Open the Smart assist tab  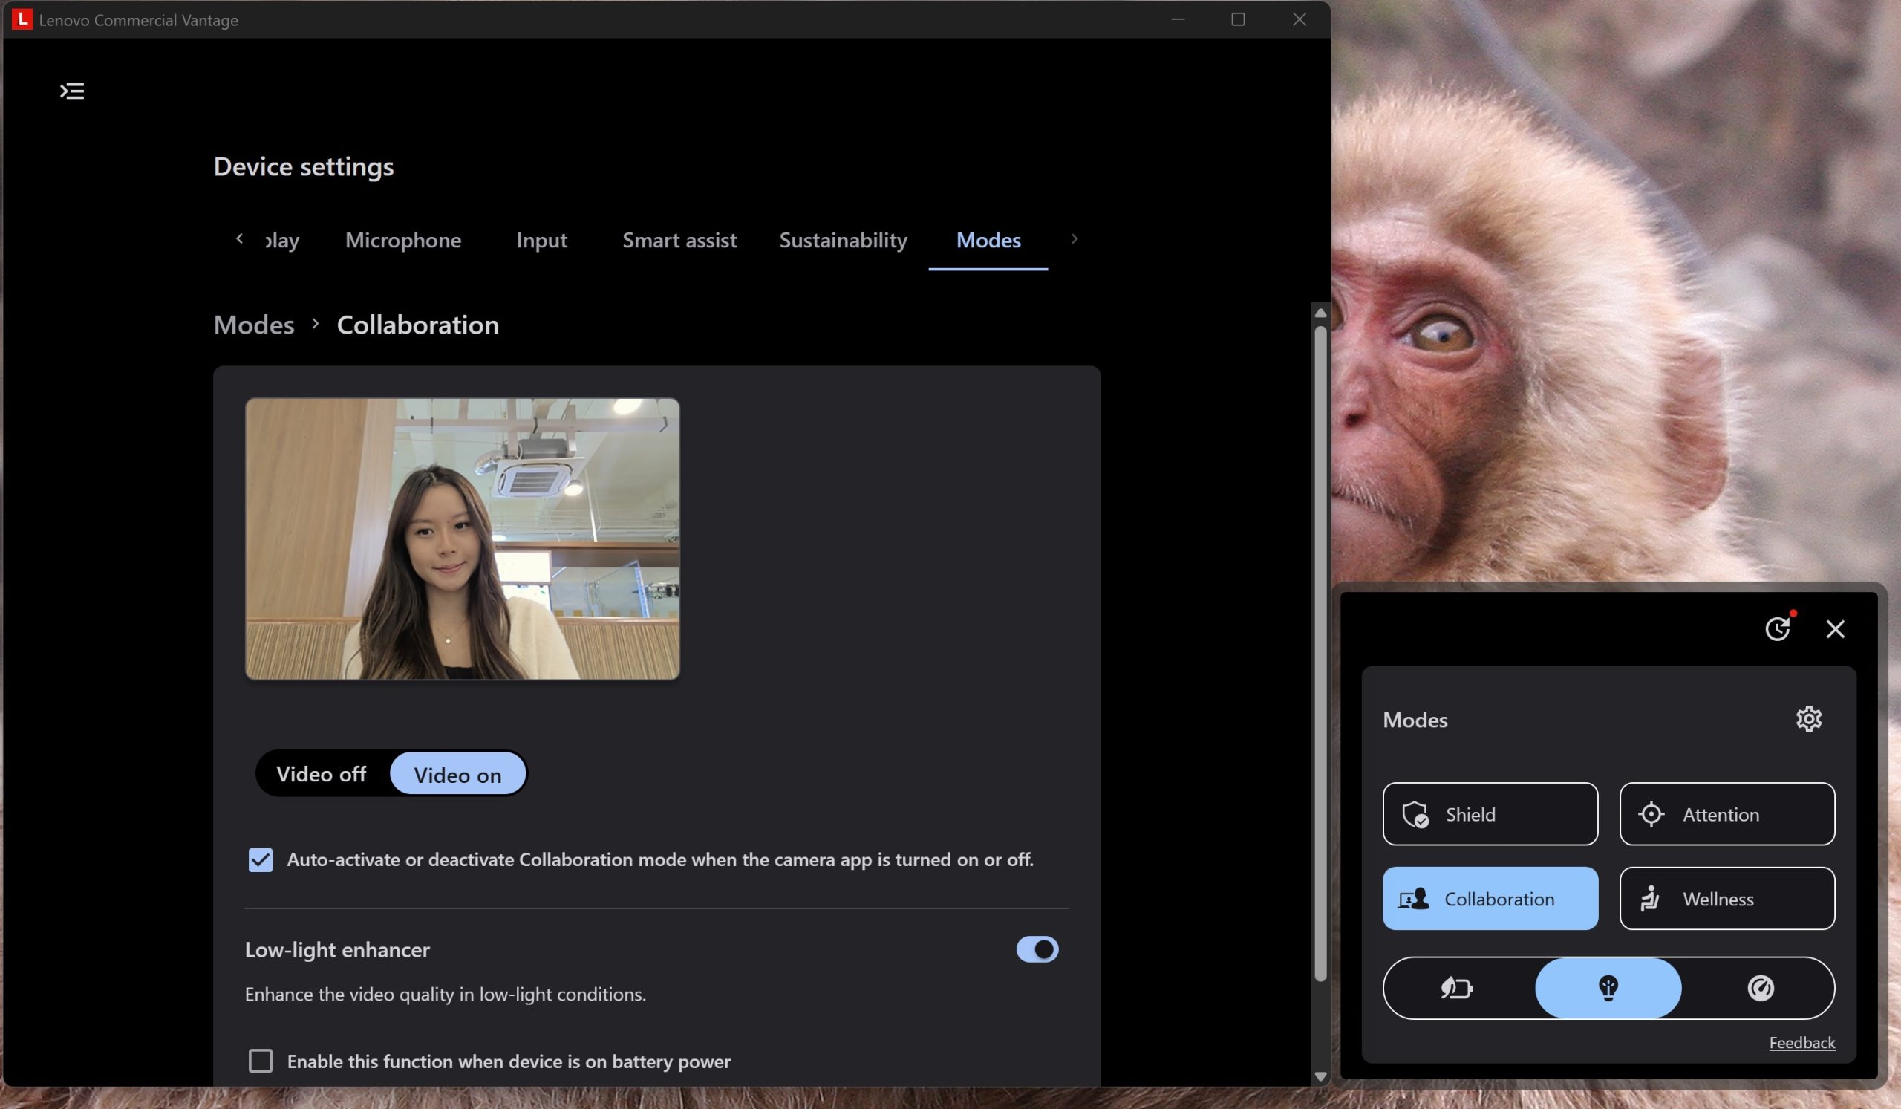[679, 240]
